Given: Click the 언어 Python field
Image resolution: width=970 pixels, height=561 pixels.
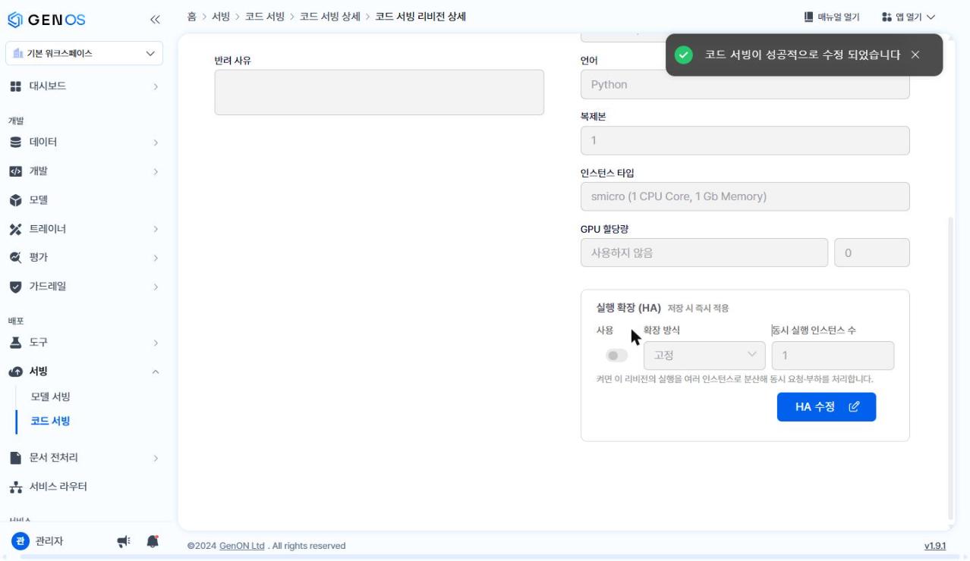Looking at the screenshot, I should [745, 84].
